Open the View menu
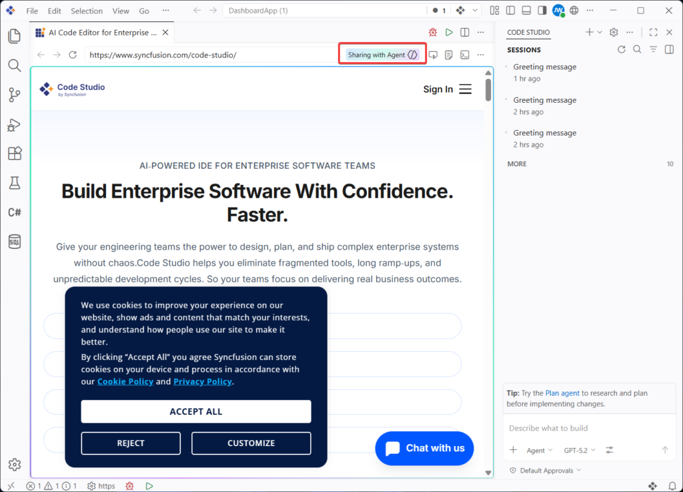Image resolution: width=683 pixels, height=492 pixels. click(x=121, y=11)
